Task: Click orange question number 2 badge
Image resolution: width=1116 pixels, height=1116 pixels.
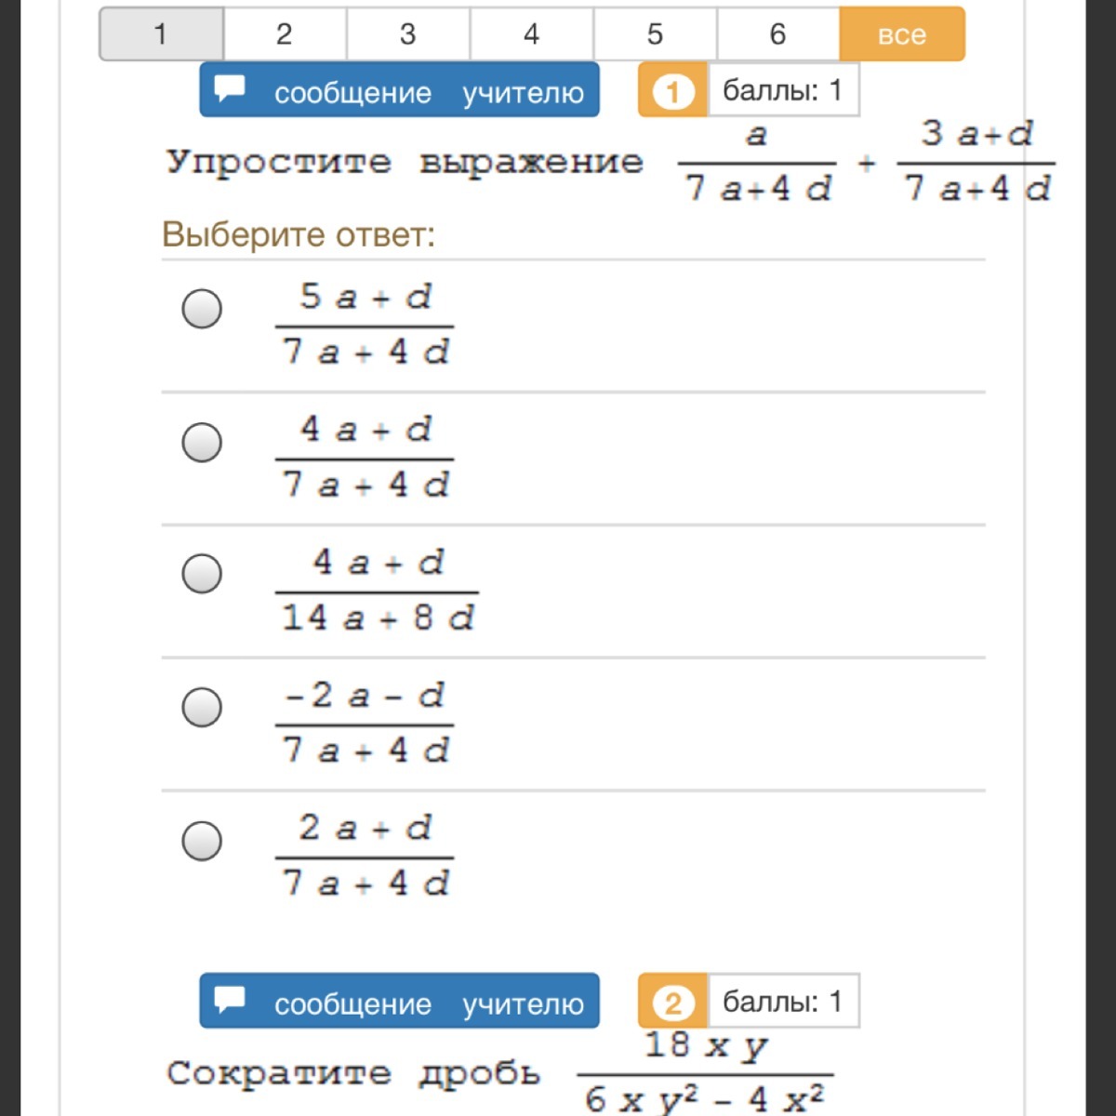Action: 672,1003
